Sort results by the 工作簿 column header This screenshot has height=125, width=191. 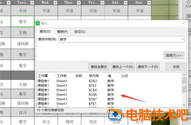pos(43,76)
